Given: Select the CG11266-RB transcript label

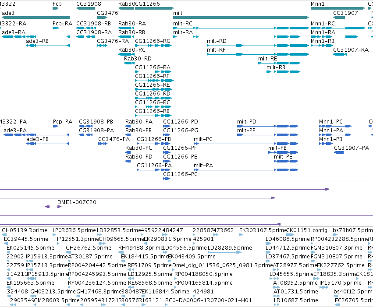Looking at the screenshot, I should point(152,111).
